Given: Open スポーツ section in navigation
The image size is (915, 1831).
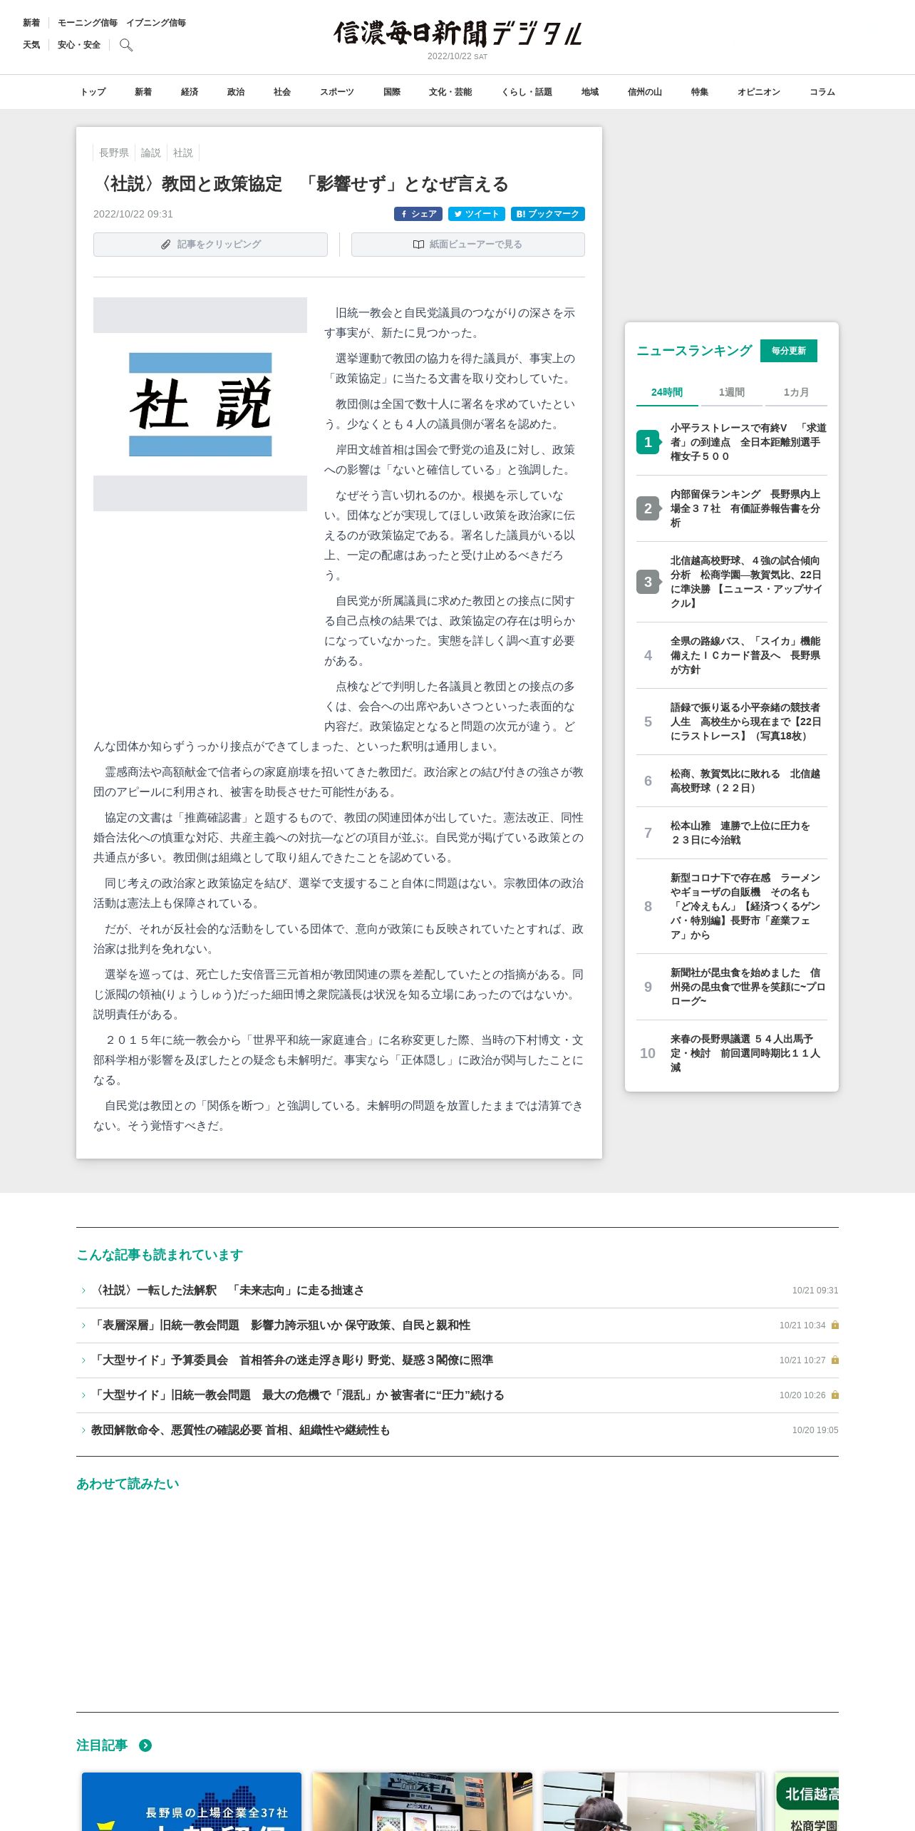Looking at the screenshot, I should 337,92.
